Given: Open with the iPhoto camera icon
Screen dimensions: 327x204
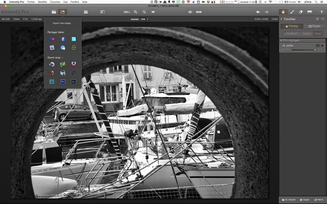Looking at the screenshot, I should (63, 73).
